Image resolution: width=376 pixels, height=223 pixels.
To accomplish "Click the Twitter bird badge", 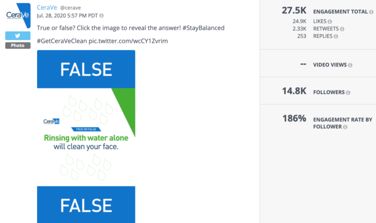I will point(18,36).
